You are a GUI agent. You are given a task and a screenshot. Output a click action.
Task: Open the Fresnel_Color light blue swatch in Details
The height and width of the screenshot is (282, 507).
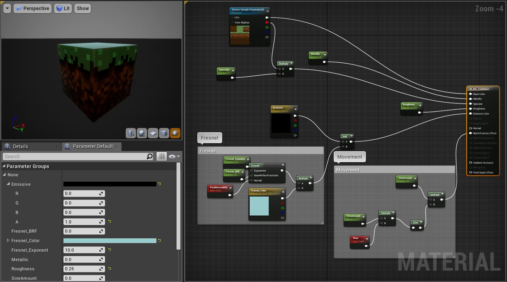pos(110,241)
